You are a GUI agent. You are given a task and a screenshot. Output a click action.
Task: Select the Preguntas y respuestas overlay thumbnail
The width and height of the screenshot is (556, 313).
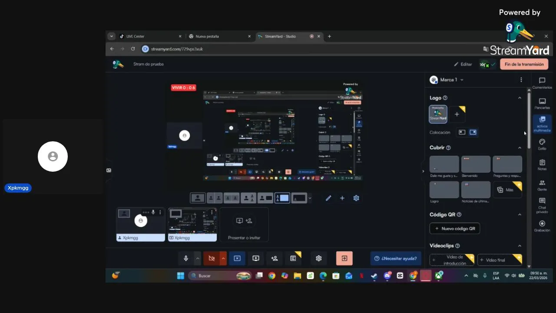tap(507, 164)
